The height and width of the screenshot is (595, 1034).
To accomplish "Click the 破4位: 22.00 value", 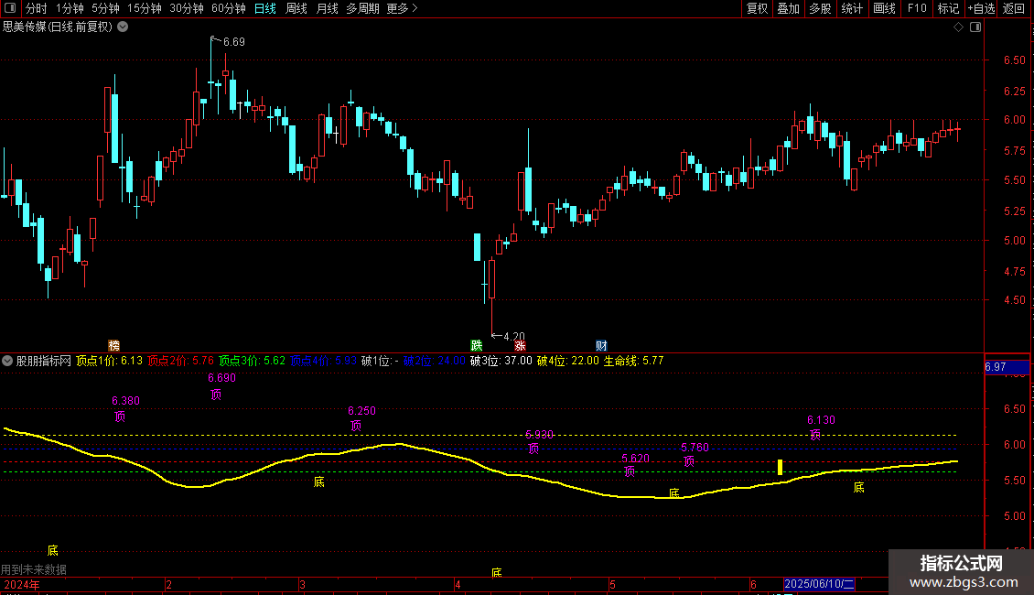I will tap(567, 361).
